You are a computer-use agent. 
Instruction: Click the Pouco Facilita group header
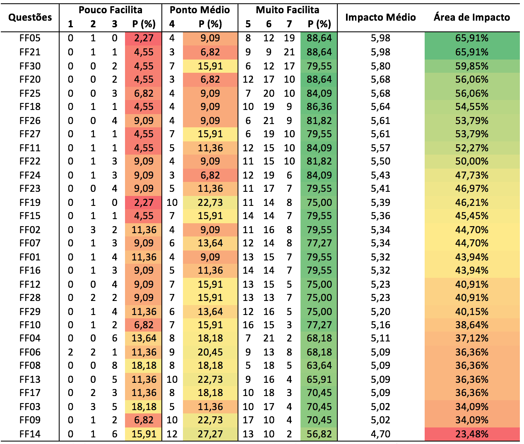(110, 10)
